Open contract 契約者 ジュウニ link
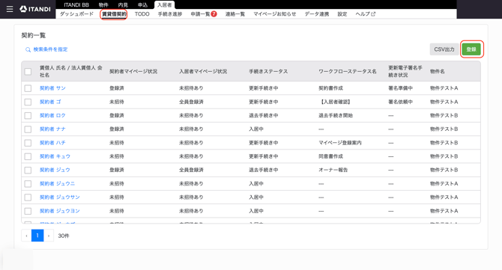Image resolution: width=502 pixels, height=270 pixels. pos(57,184)
